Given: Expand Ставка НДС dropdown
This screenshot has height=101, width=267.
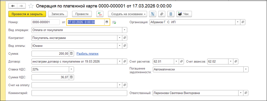Looking at the screenshot, I should (x=71, y=69).
